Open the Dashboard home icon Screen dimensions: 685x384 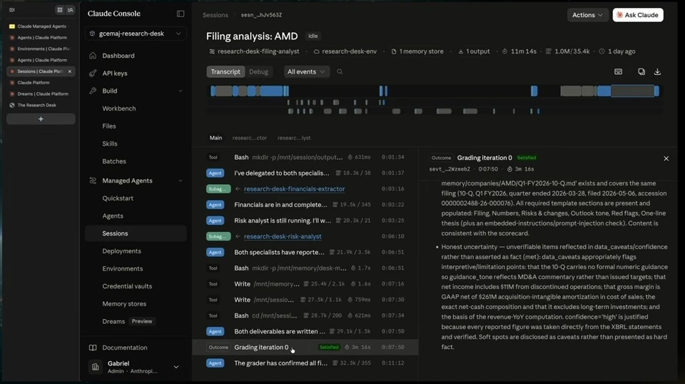coord(93,56)
